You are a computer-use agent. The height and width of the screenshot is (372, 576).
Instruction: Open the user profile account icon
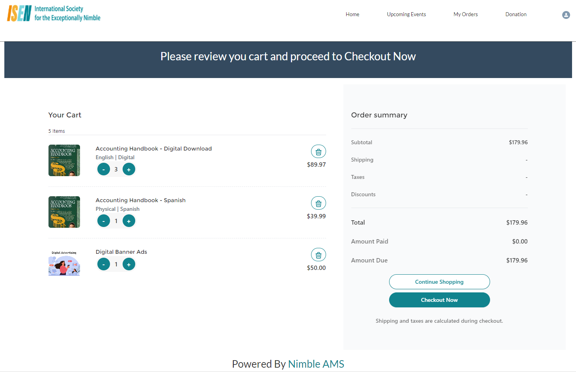click(x=566, y=15)
